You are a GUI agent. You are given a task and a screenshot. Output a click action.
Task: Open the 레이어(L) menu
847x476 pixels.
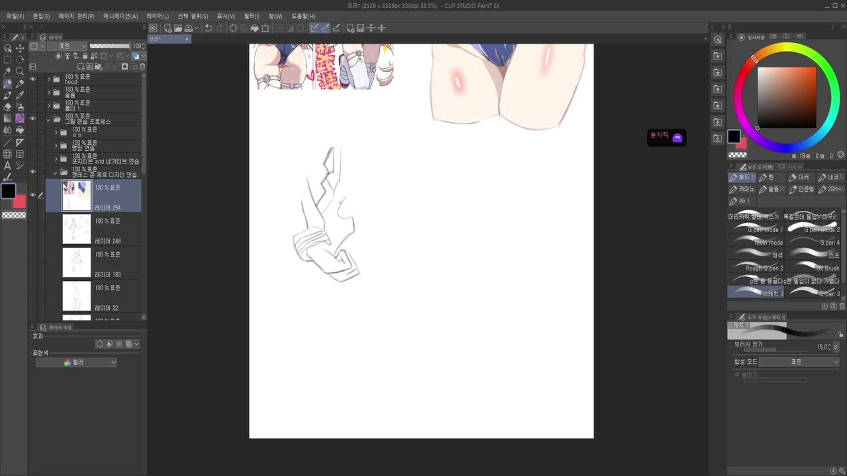click(x=157, y=16)
